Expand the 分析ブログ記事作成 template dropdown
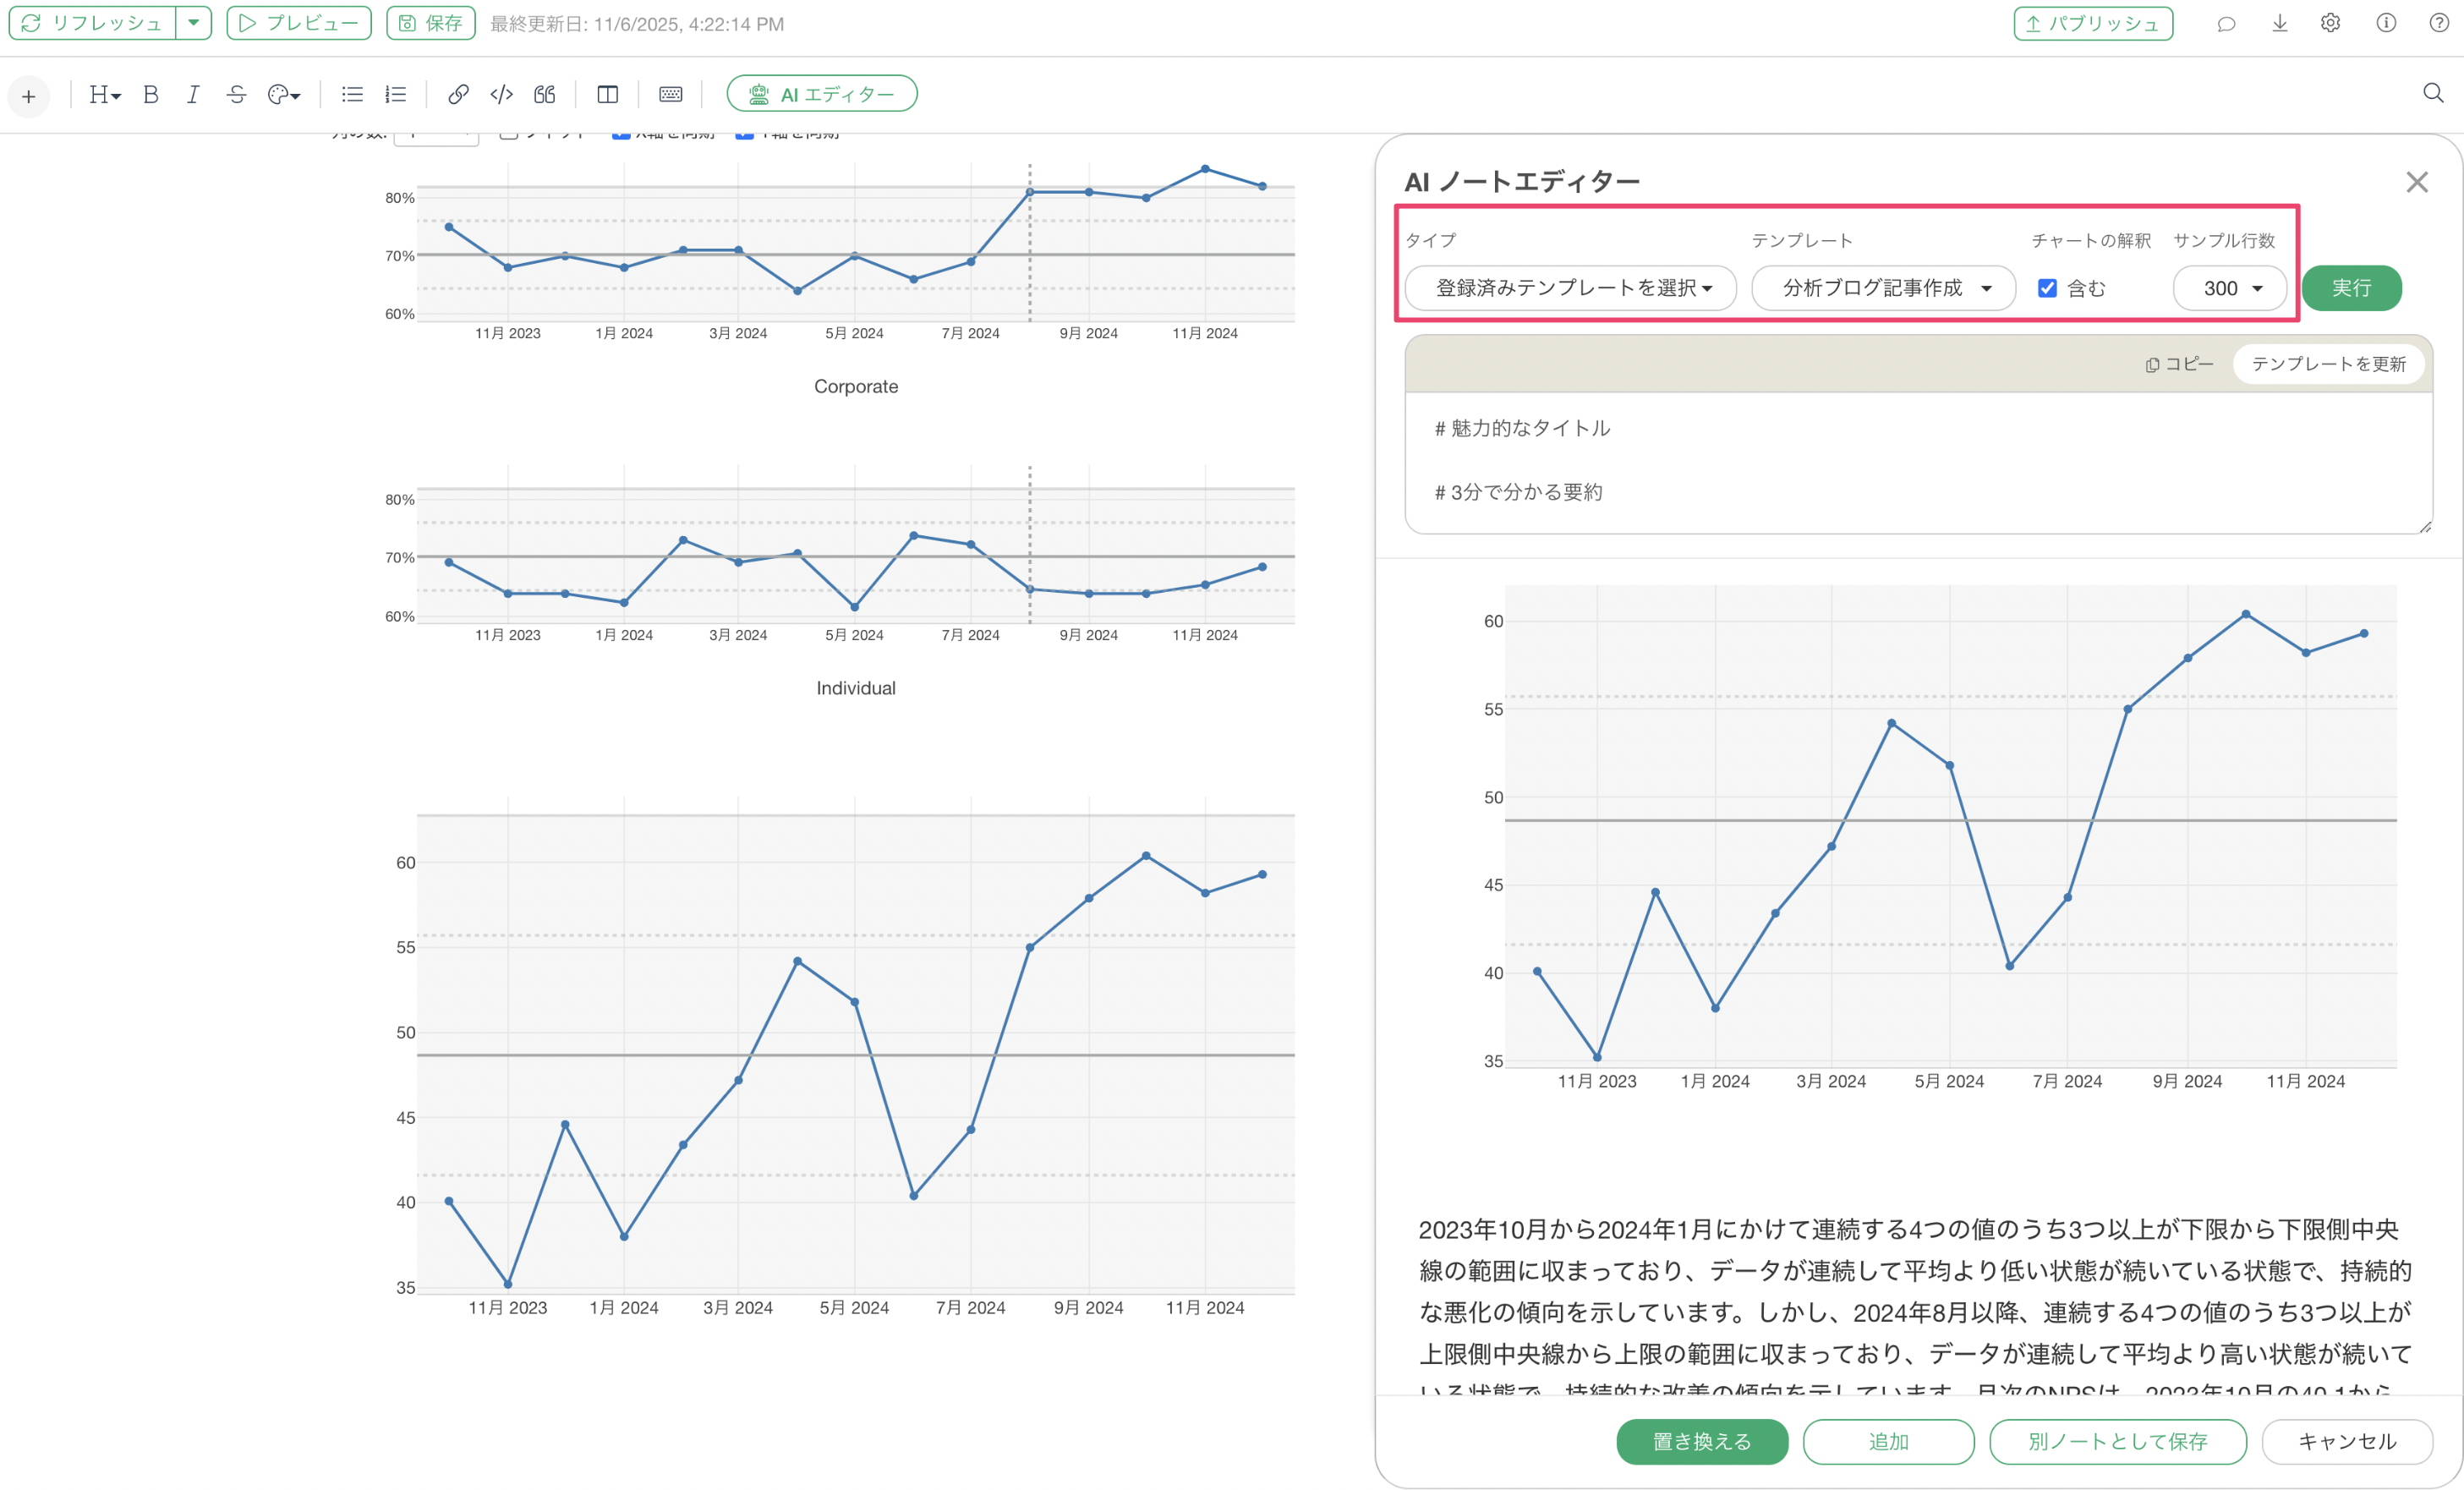Screen dimensions: 2464x1490 (x=1883, y=288)
